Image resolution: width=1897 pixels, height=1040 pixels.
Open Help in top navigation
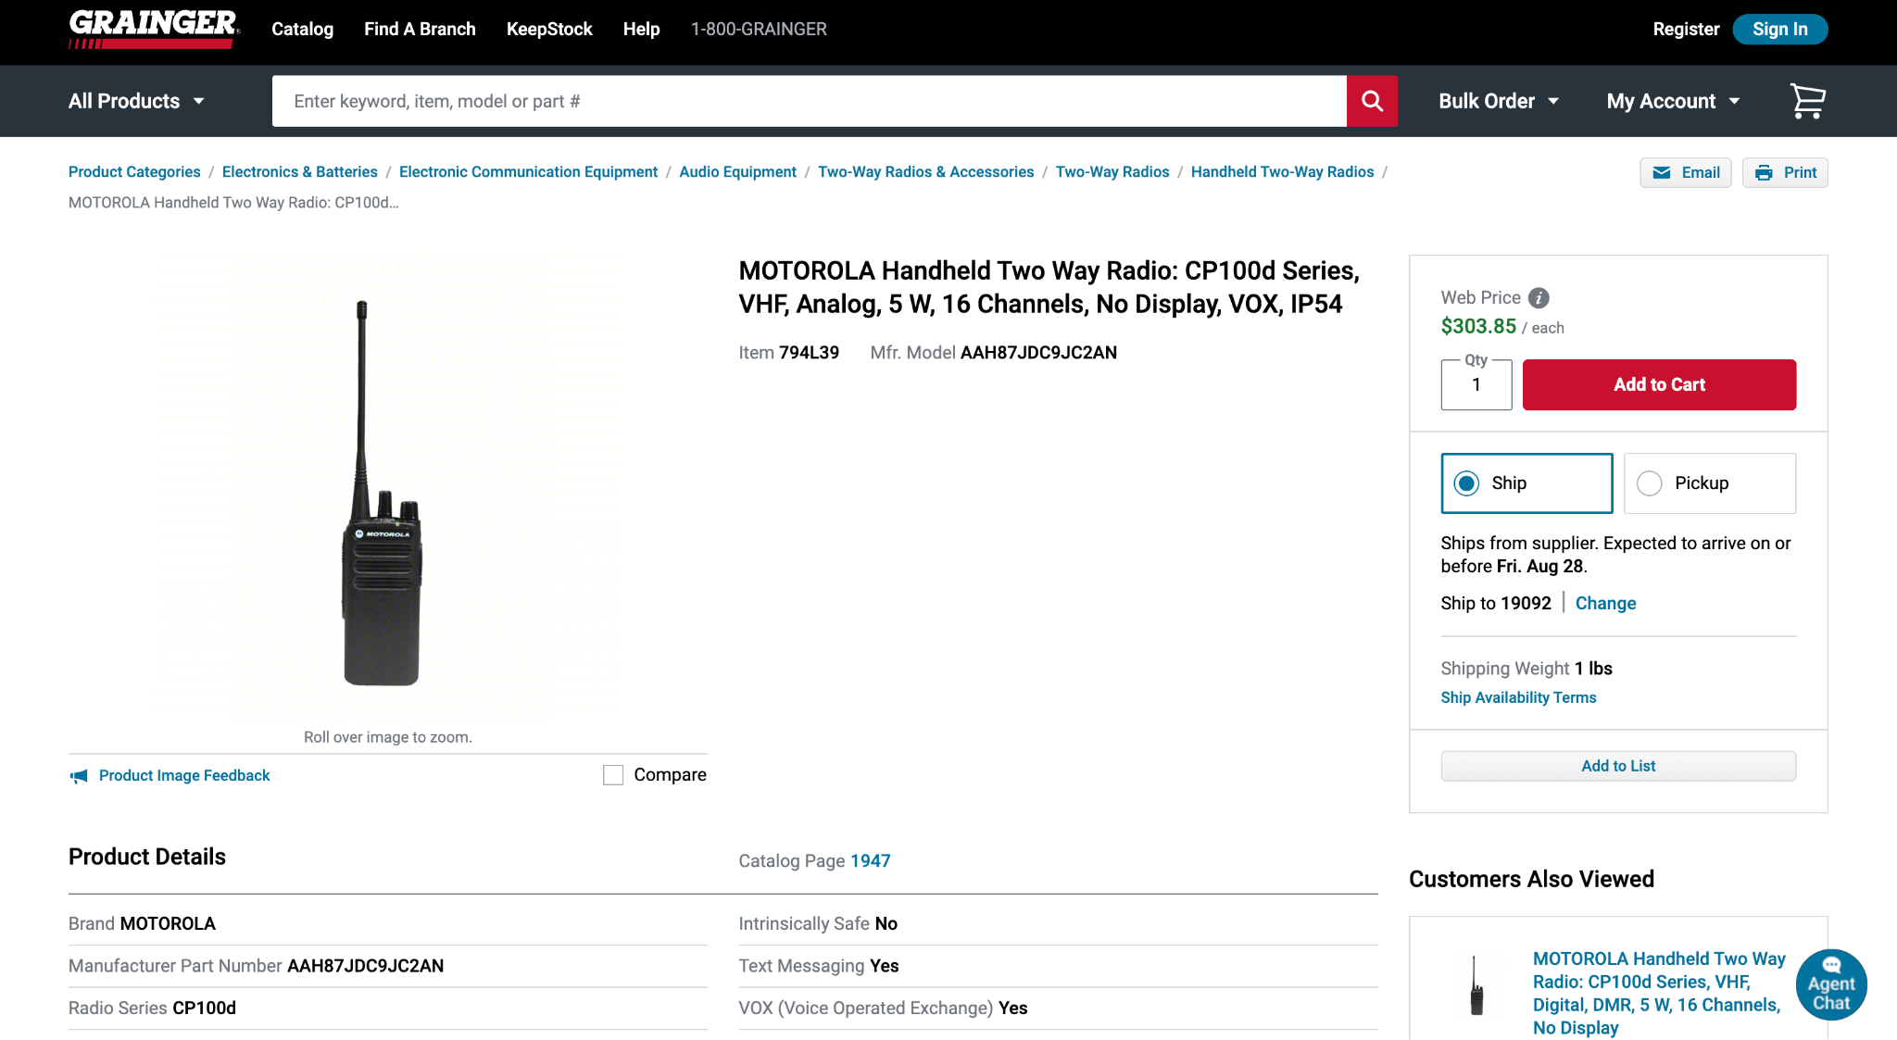(641, 29)
